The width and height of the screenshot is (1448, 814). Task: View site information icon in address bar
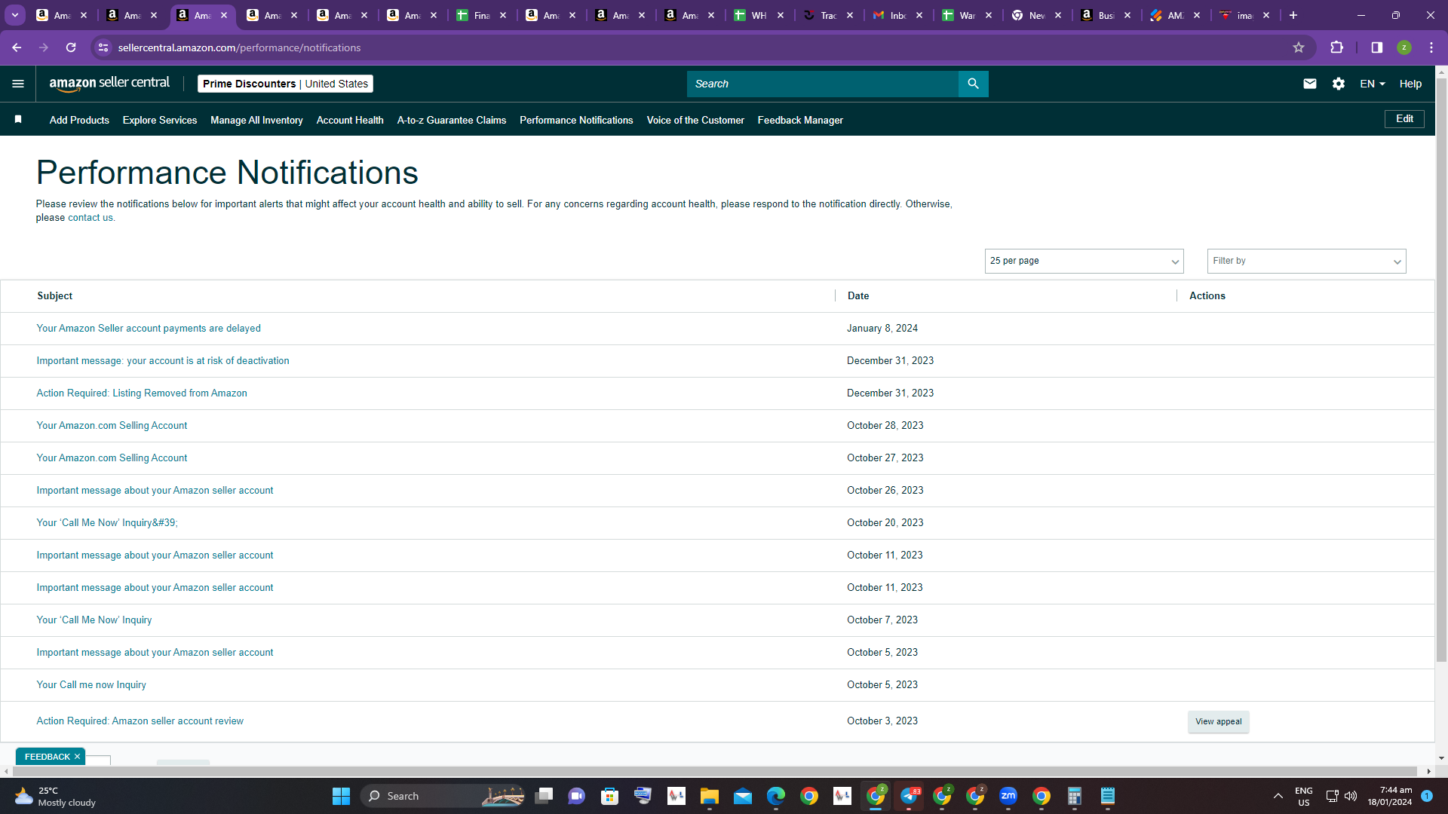pyautogui.click(x=103, y=47)
